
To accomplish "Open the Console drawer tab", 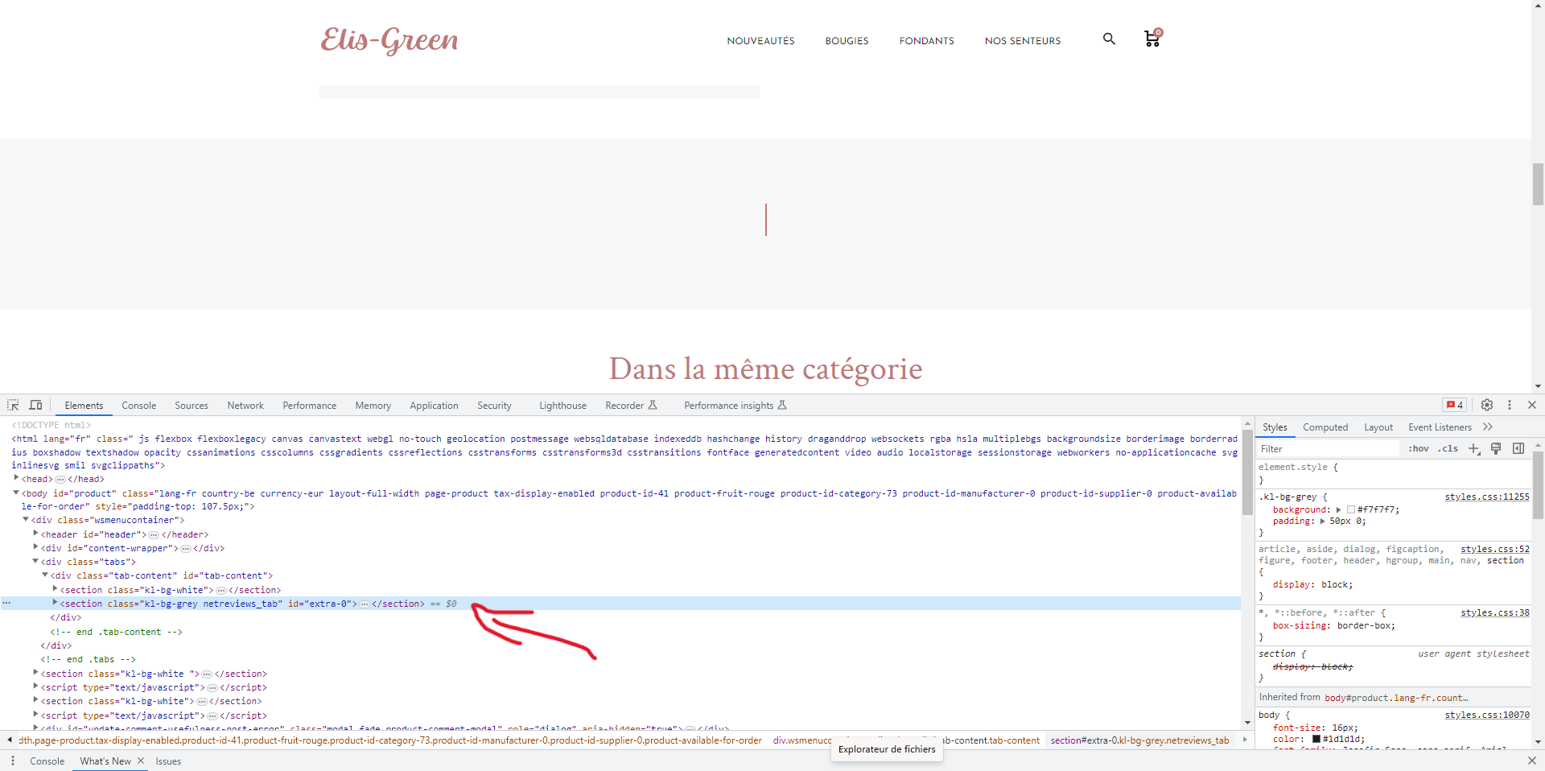I will point(47,761).
